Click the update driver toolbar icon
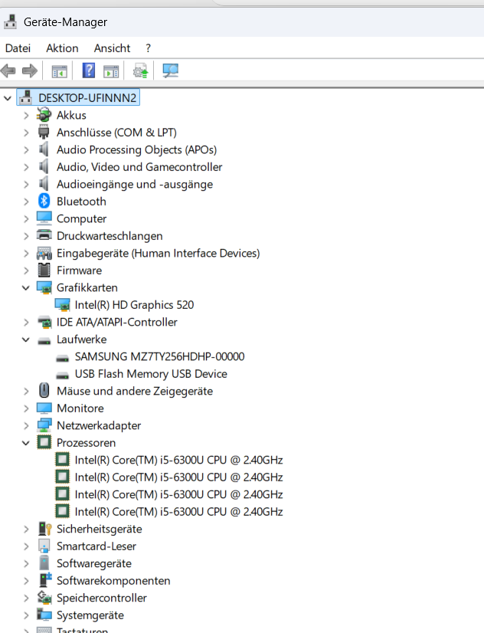Image resolution: width=484 pixels, height=633 pixels. click(x=141, y=71)
